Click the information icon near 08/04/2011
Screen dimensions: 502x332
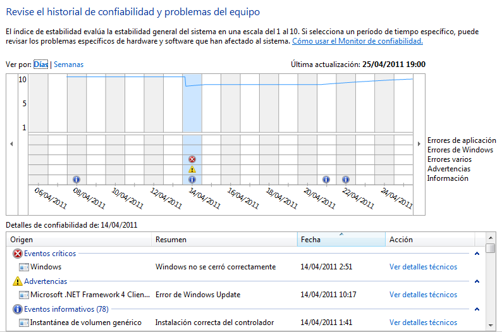coord(77,180)
